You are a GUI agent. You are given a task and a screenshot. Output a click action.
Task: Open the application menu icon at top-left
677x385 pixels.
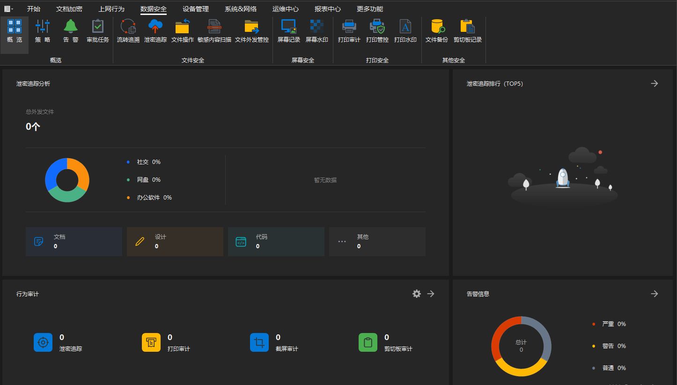pyautogui.click(x=8, y=8)
